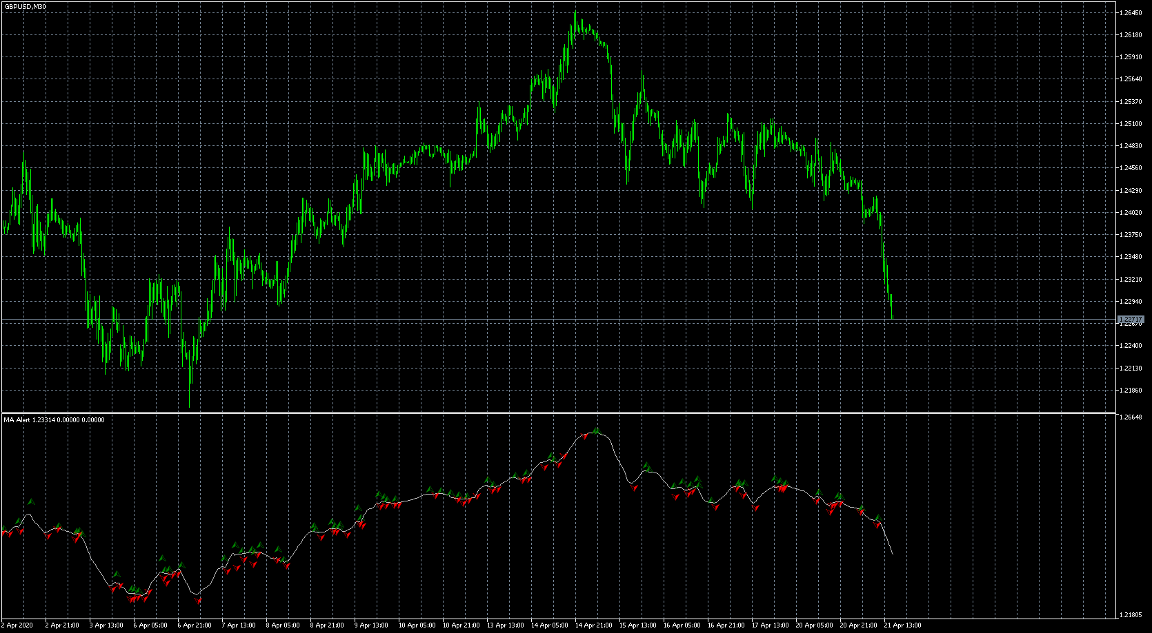Click the 10 Apr 05:00 time label
1152x633 pixels.
pos(417,625)
